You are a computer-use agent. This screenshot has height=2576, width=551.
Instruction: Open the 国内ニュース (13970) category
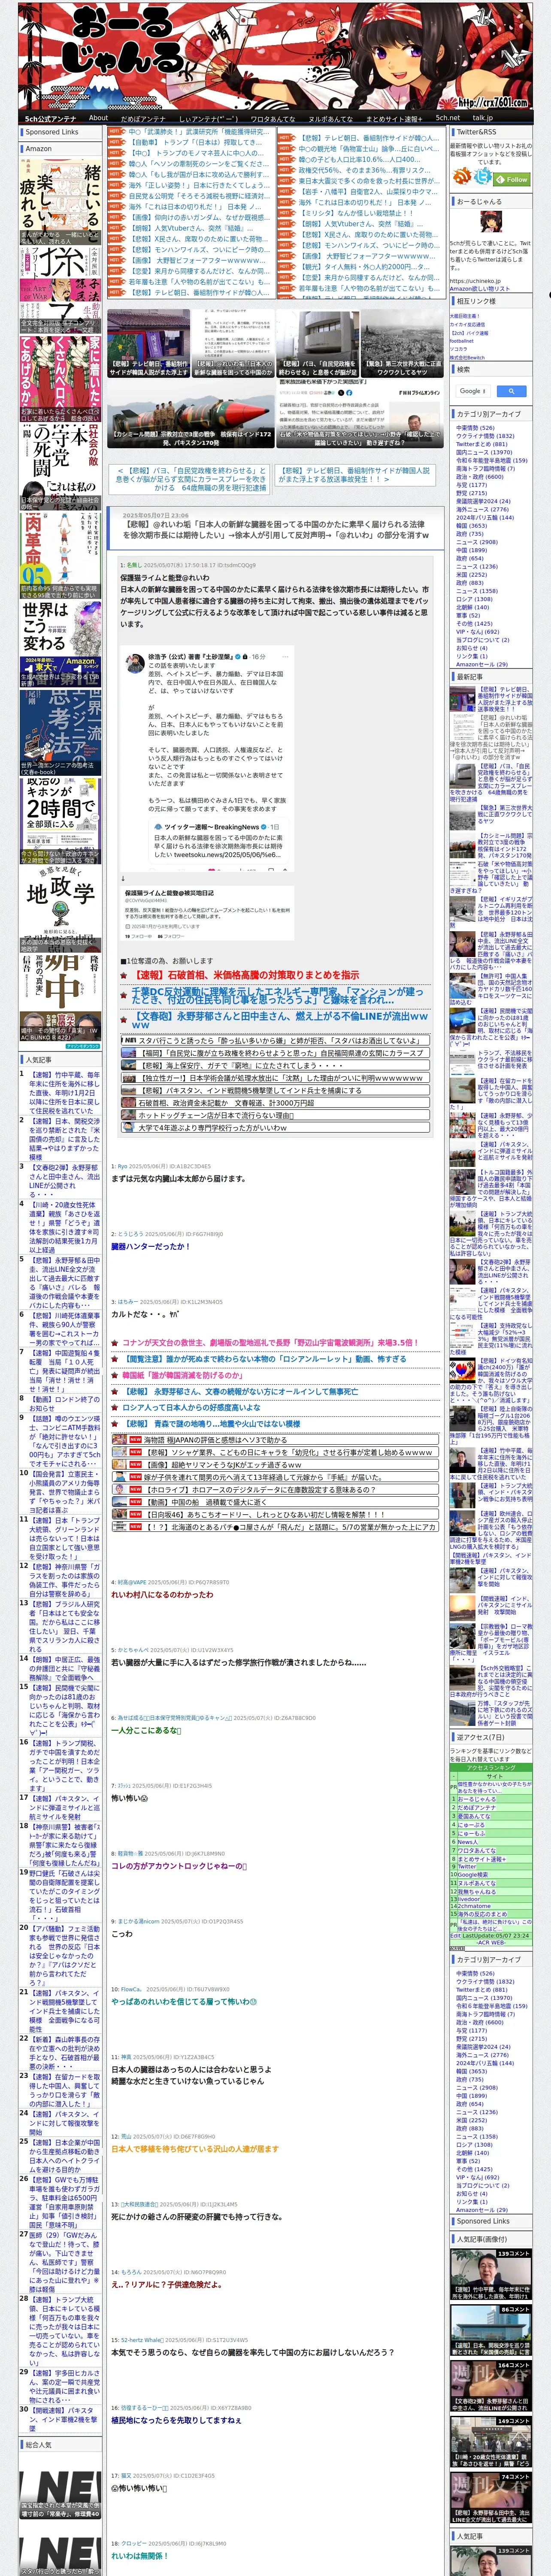point(484,452)
